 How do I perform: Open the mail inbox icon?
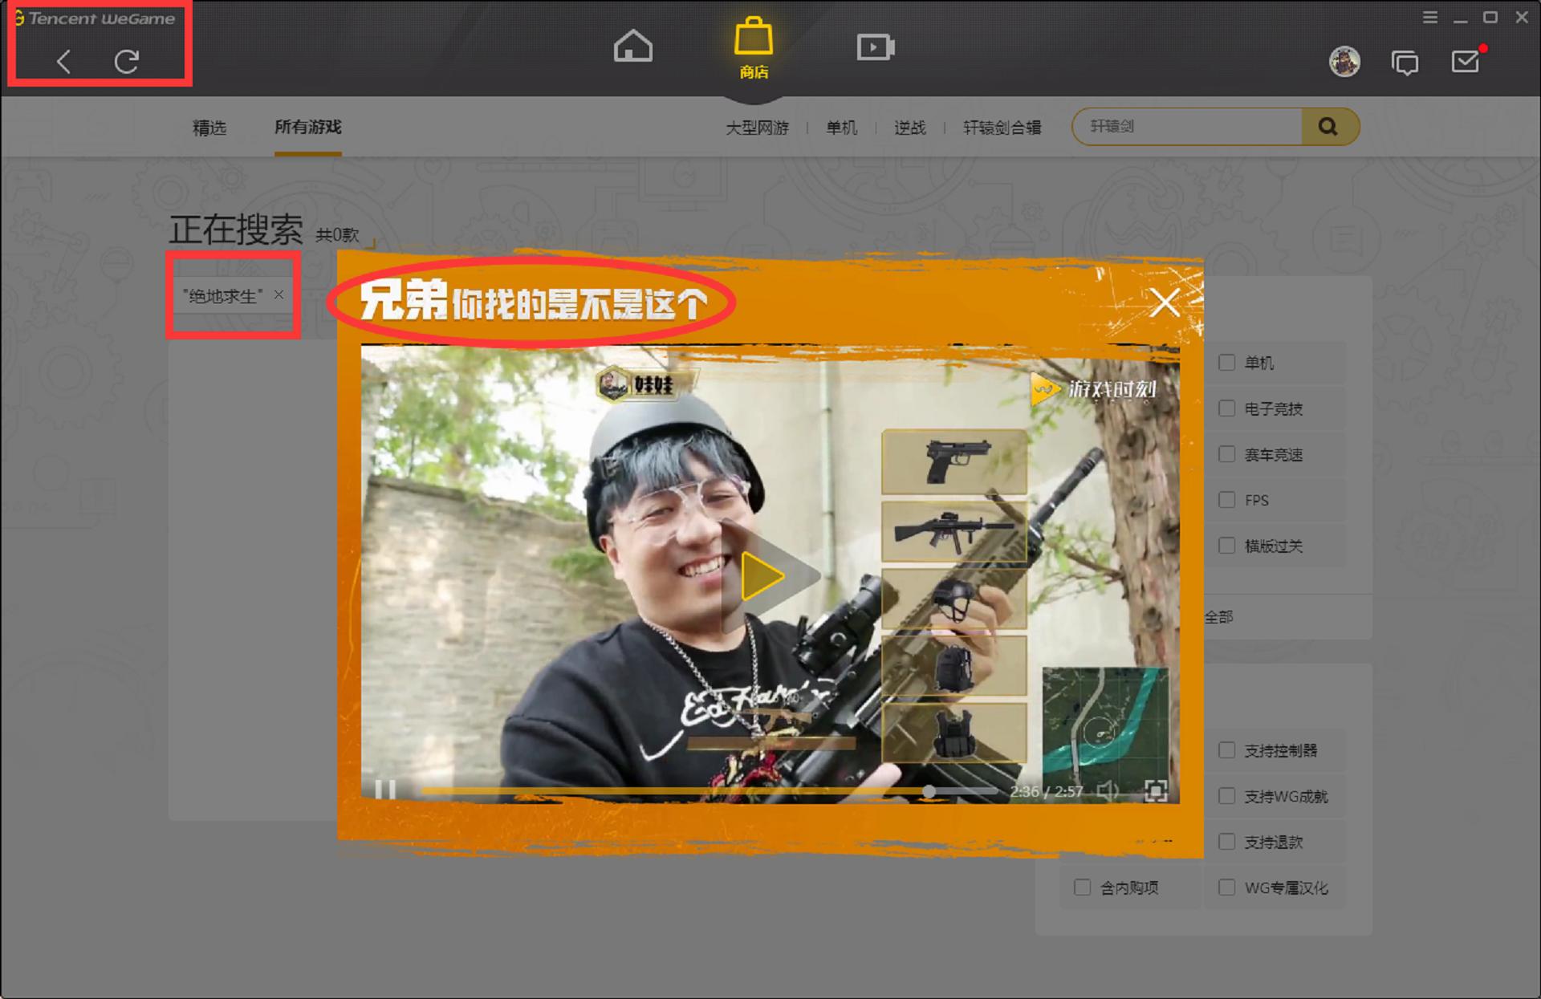click(1466, 62)
